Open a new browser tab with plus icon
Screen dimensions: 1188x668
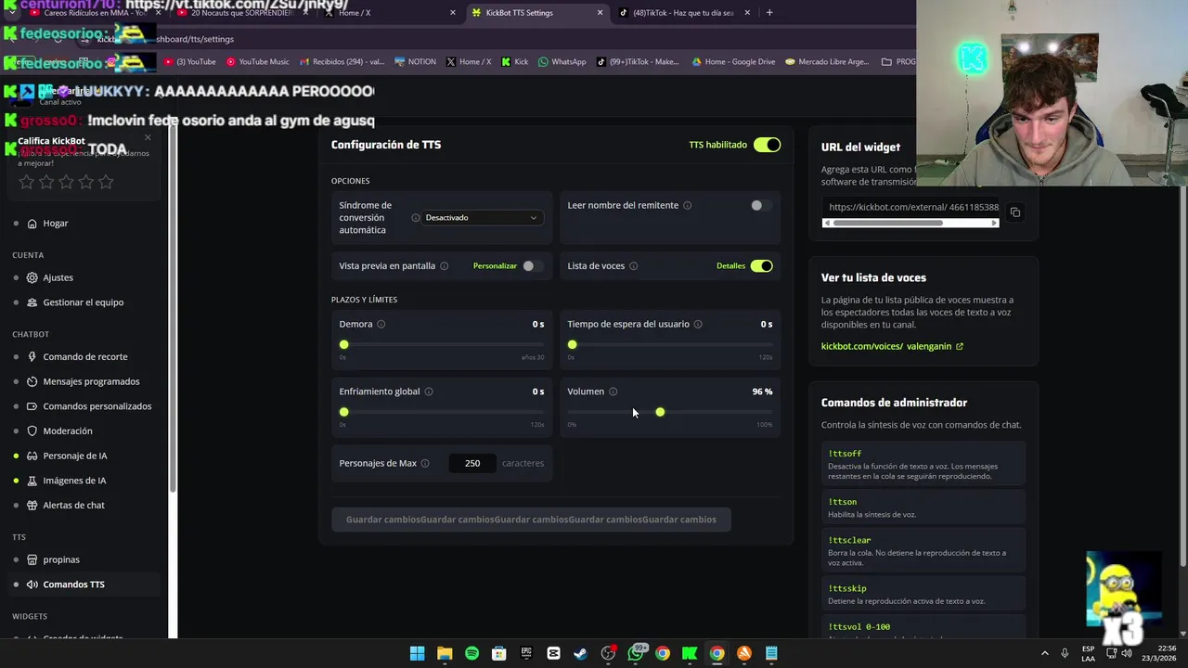[769, 13]
